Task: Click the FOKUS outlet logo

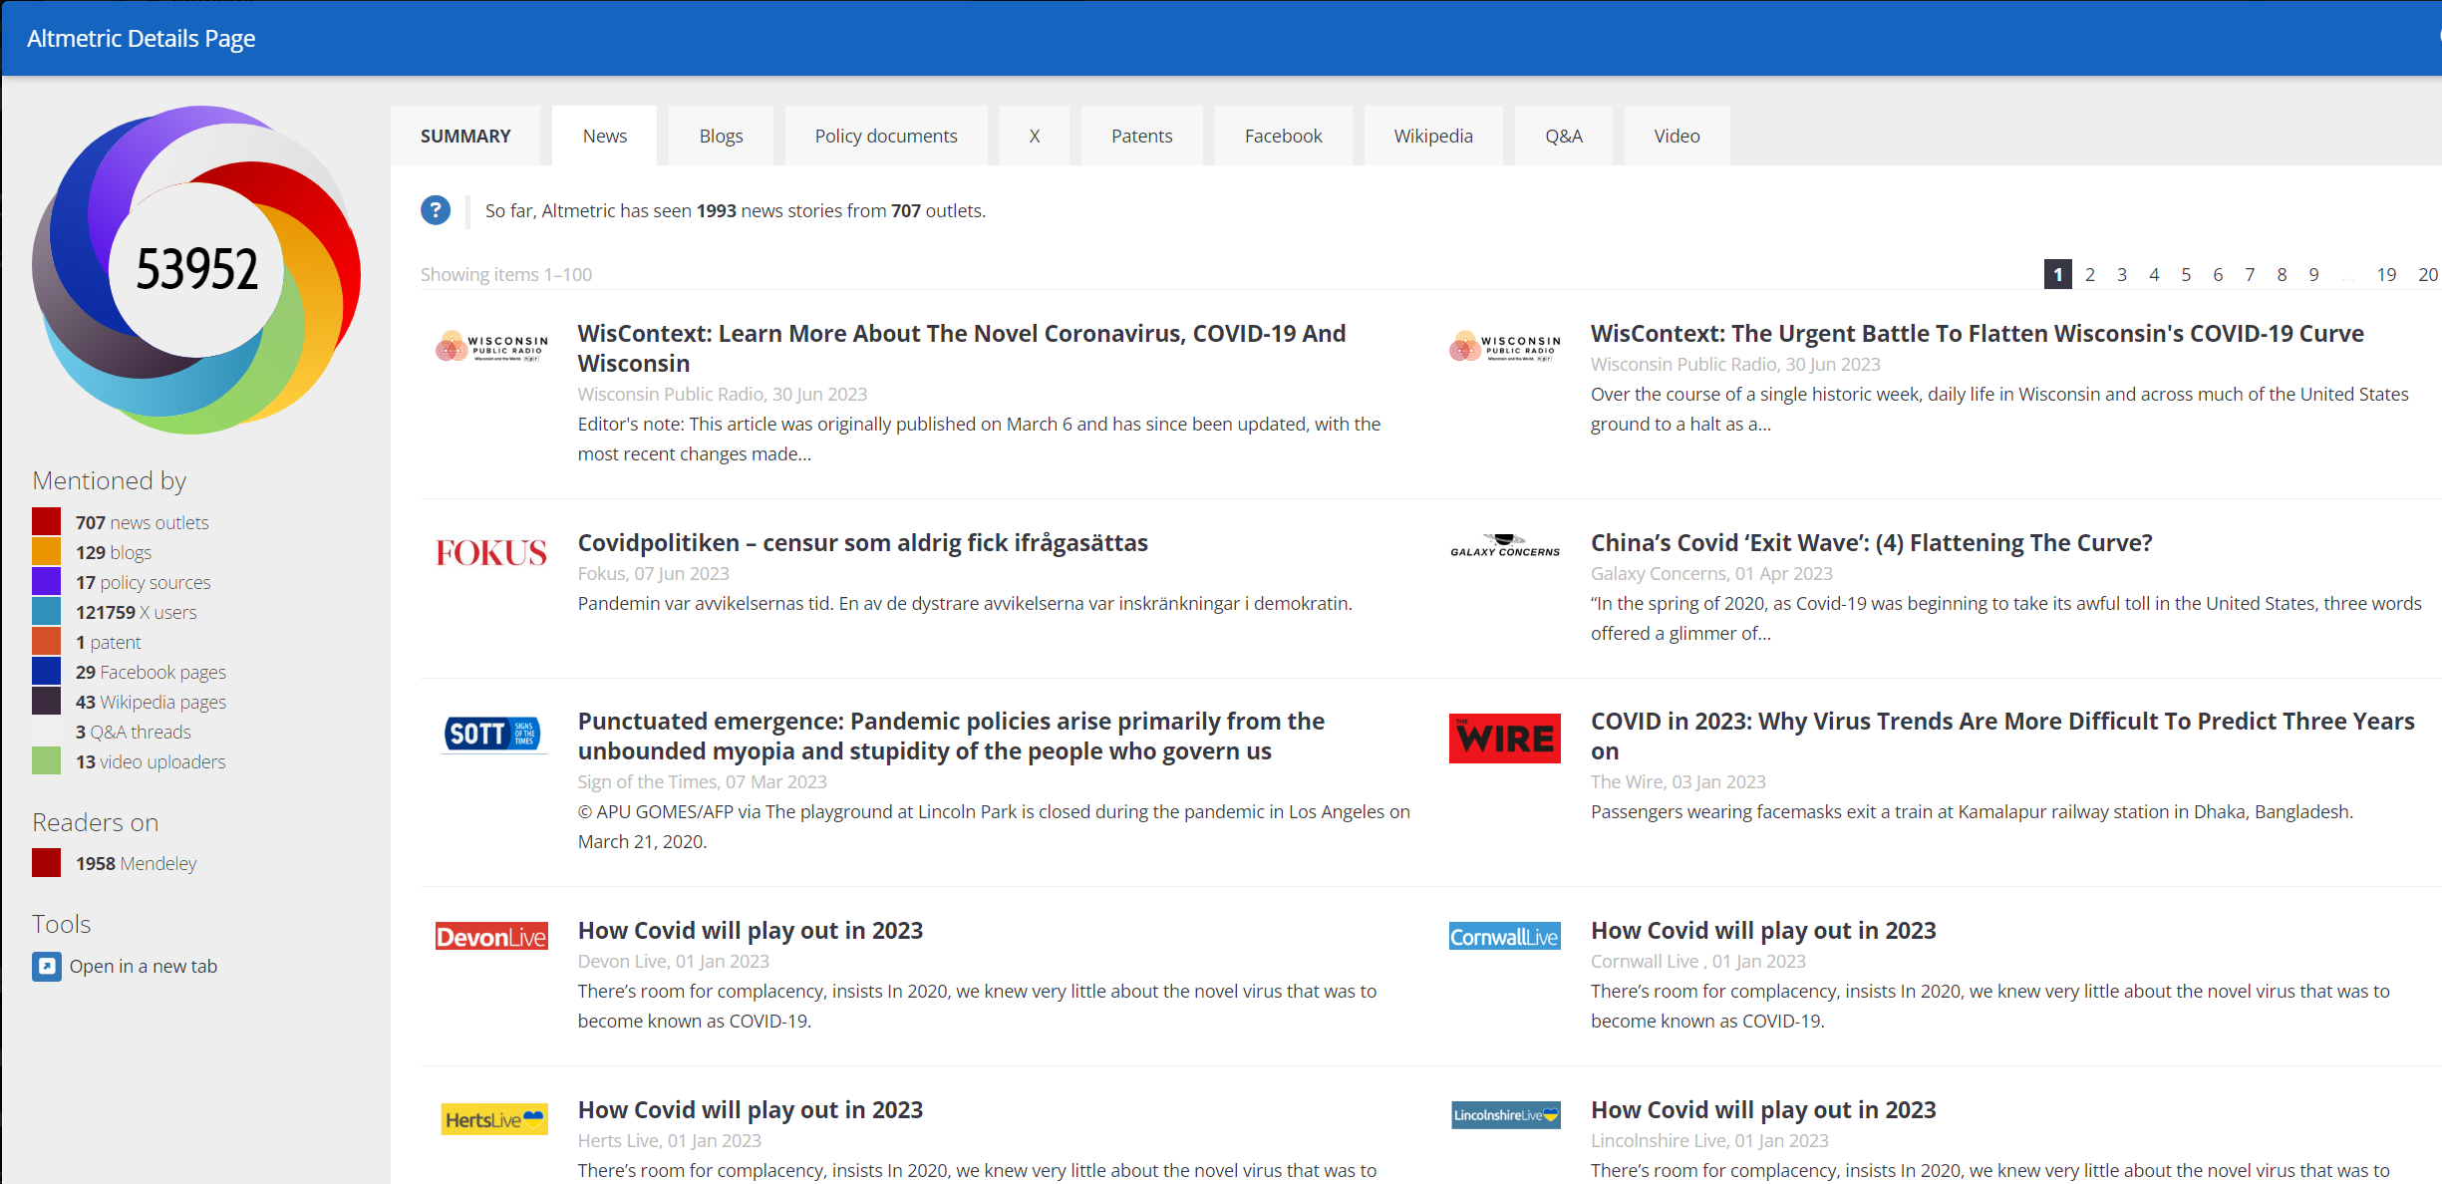Action: click(x=491, y=553)
